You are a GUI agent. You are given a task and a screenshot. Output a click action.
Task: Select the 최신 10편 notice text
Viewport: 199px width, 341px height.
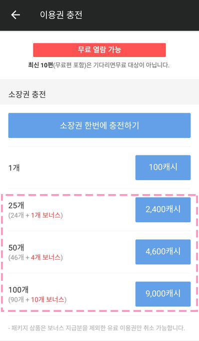98,65
